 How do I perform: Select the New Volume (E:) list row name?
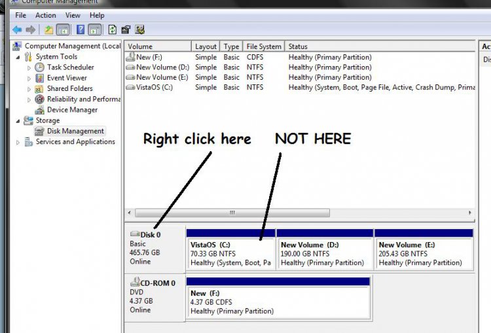pyautogui.click(x=162, y=77)
